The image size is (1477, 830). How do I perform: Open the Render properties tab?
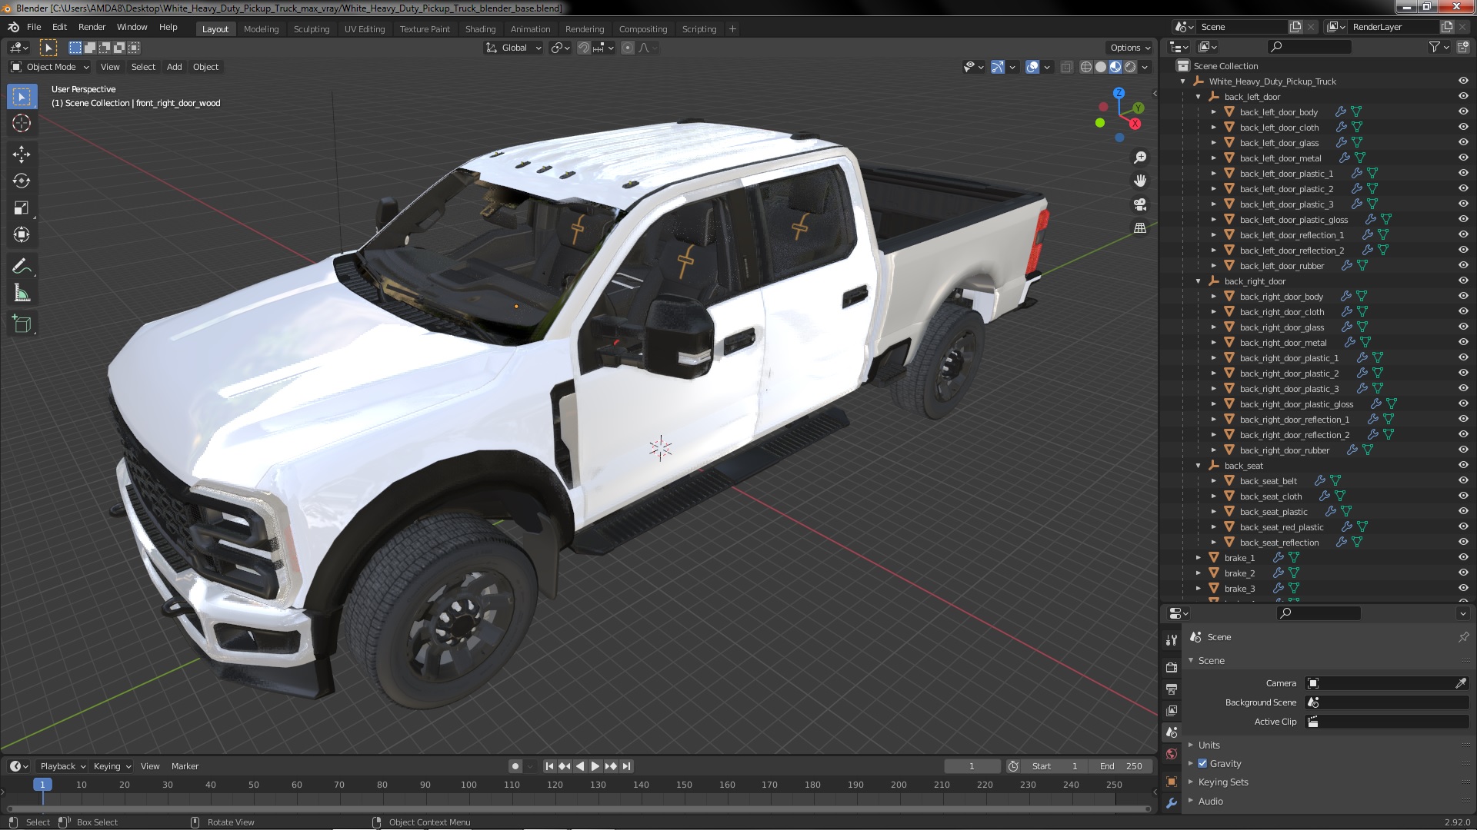(1172, 667)
